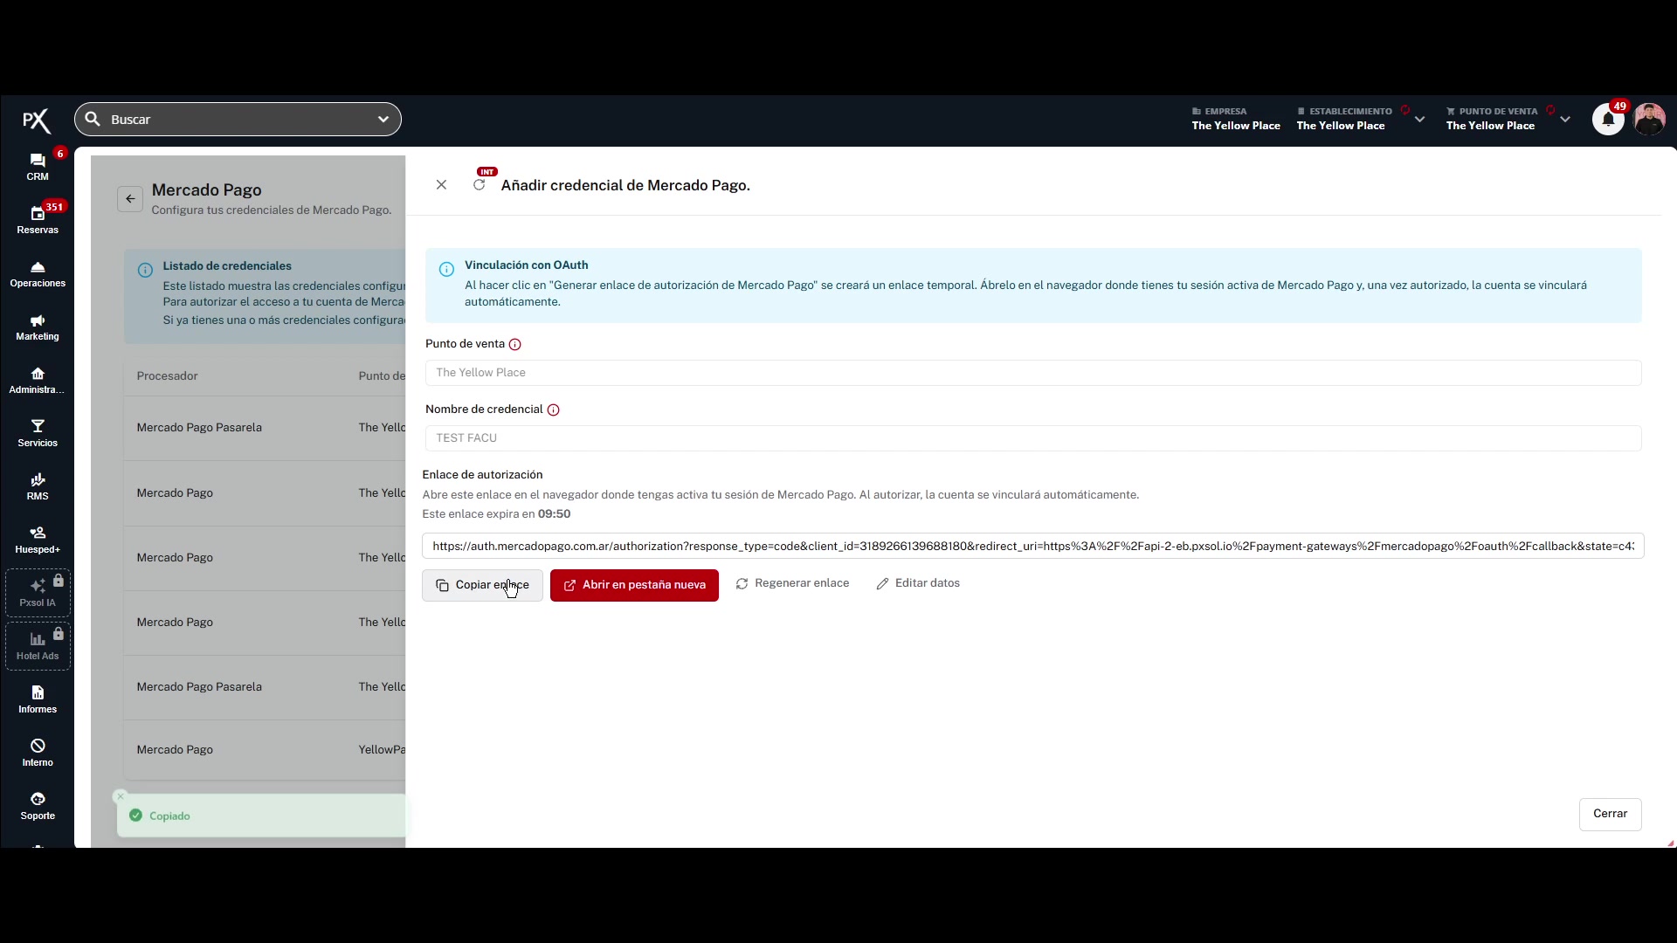Click the authorization URL field

coord(1033,547)
